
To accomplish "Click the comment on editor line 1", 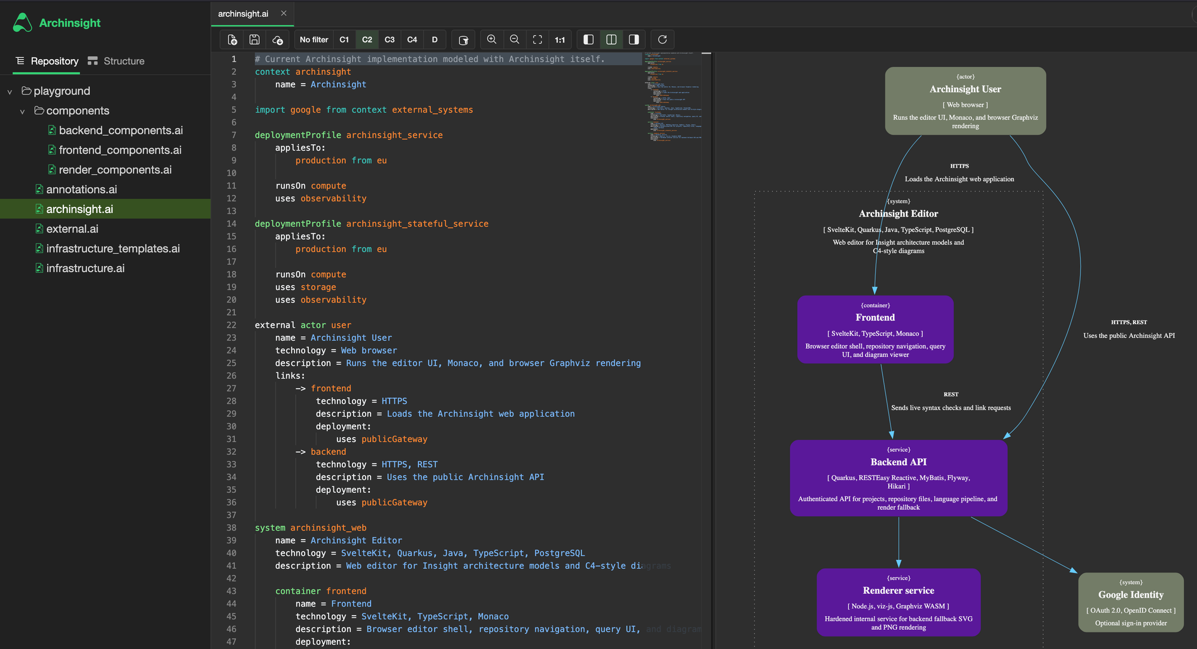I will pyautogui.click(x=430, y=59).
